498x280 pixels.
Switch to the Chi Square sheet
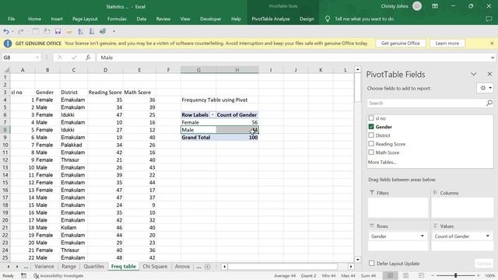155,267
